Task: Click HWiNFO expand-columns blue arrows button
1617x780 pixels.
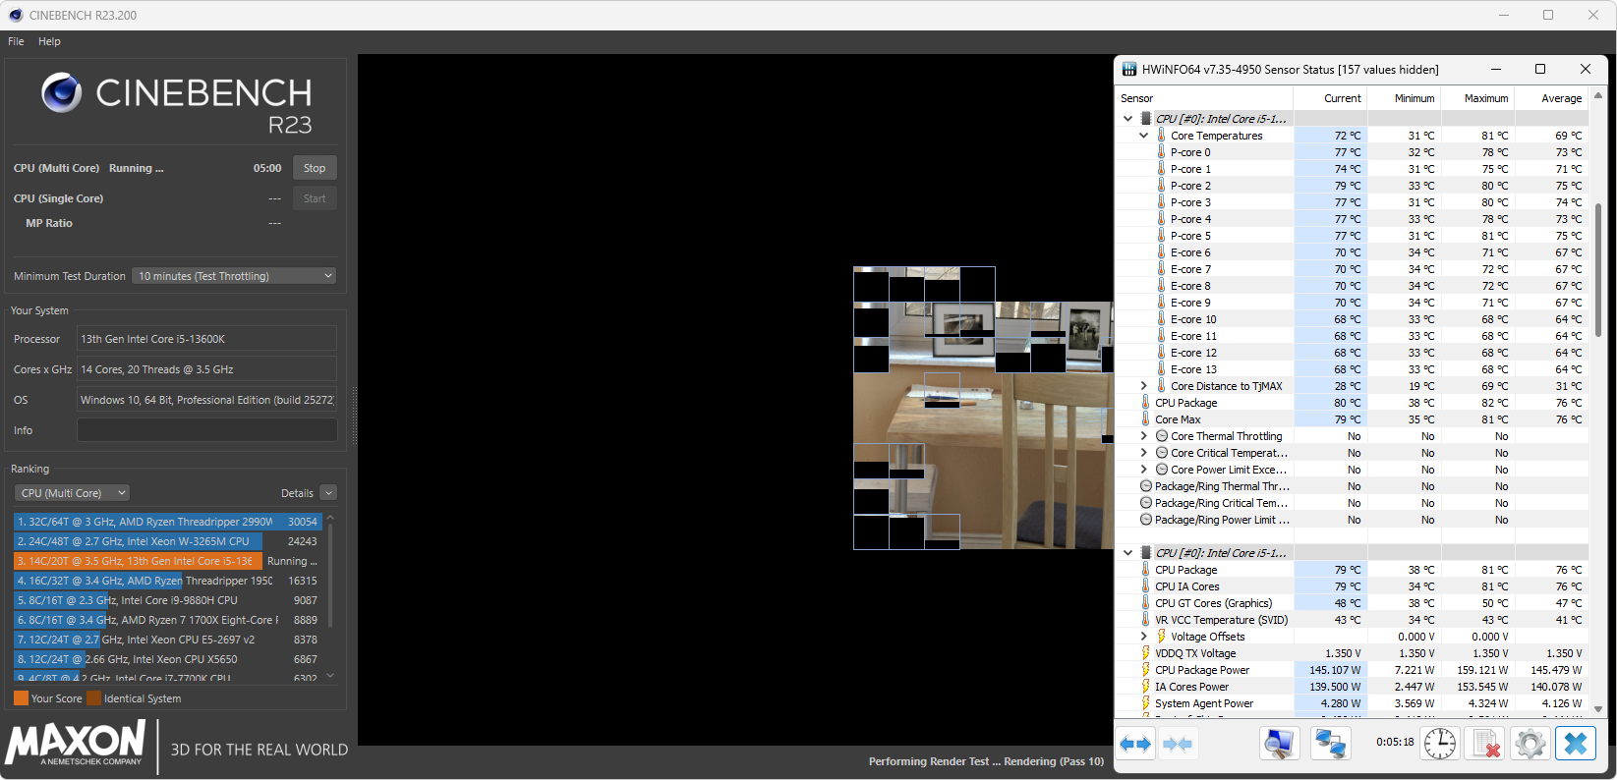Action: (x=1135, y=744)
